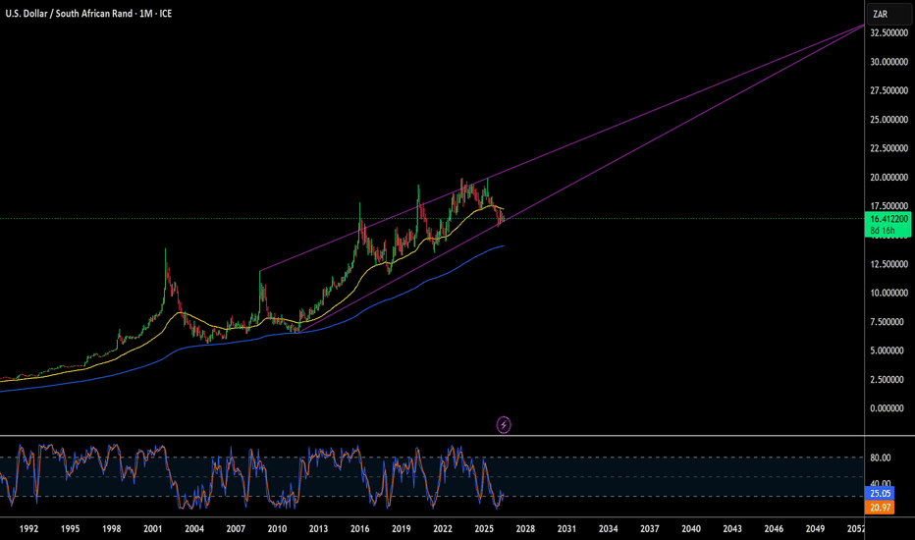Click the 27.500000 price axis label
The width and height of the screenshot is (915, 540).
point(888,91)
